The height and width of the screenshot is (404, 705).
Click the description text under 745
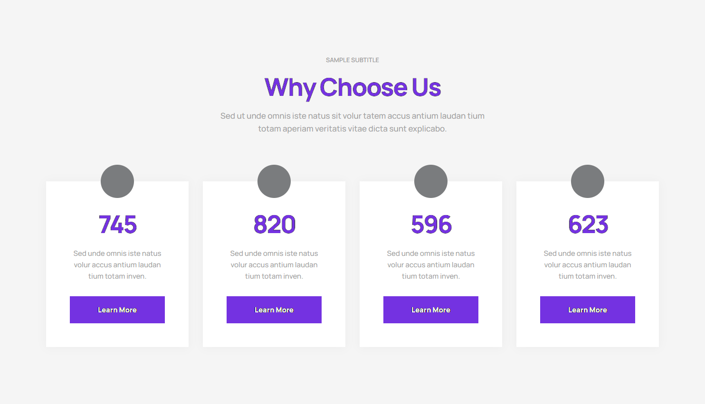[117, 265]
